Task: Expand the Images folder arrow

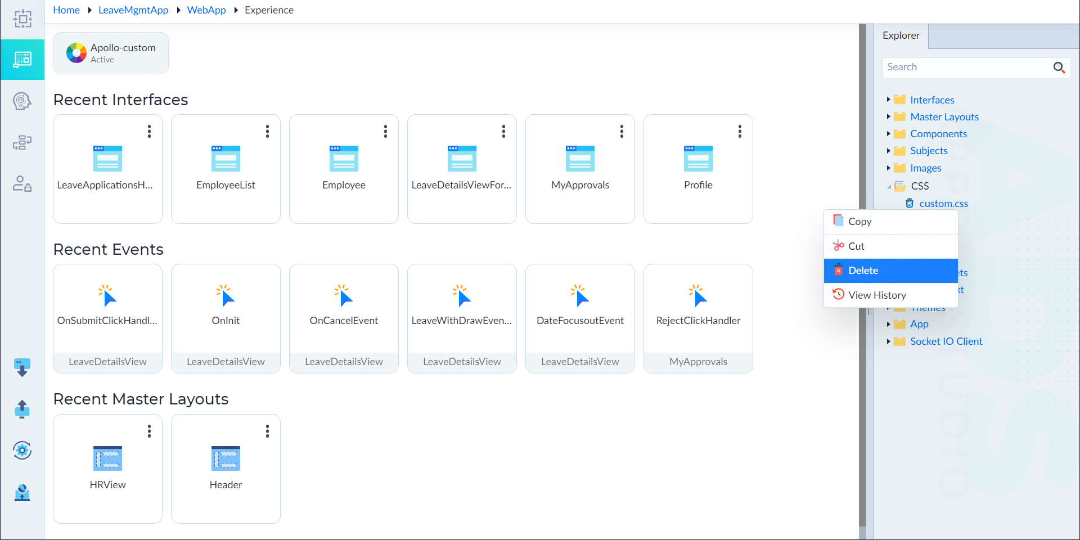Action: (x=888, y=168)
